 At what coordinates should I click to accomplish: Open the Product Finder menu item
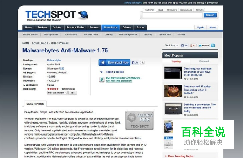(x=75, y=27)
